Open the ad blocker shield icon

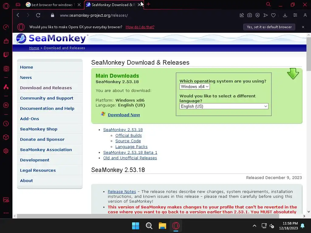click(258, 15)
